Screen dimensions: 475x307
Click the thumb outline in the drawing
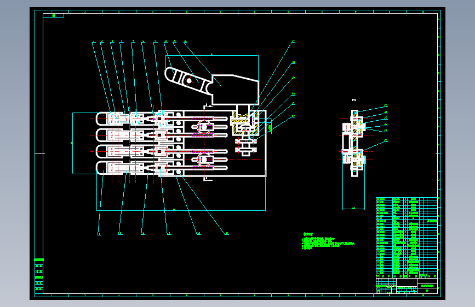tap(188, 80)
